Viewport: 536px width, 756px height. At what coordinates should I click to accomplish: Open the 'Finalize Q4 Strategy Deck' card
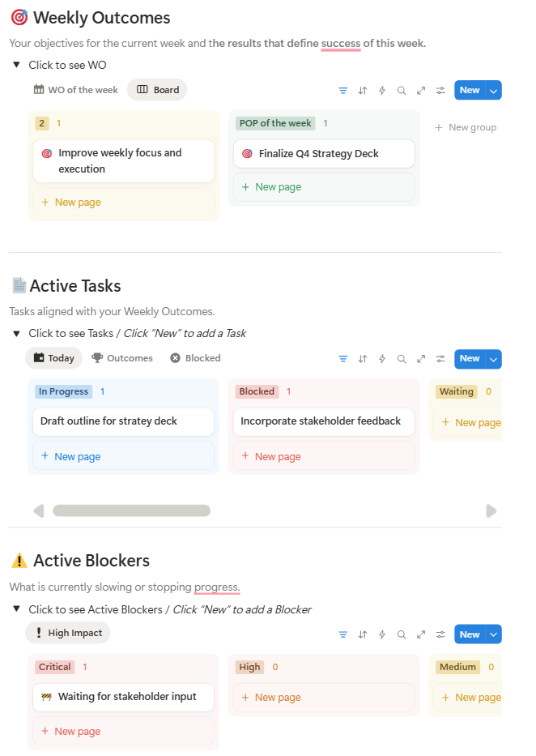tap(323, 153)
